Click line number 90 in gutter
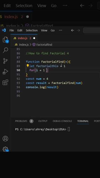 [x=18, y=70]
